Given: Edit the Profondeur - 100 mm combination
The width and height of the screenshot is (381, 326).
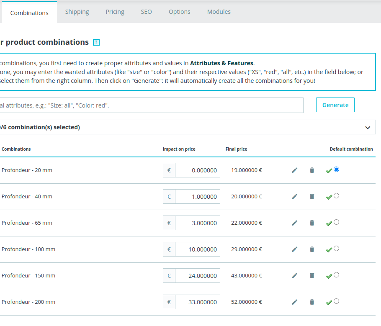Looking at the screenshot, I should coord(294,249).
